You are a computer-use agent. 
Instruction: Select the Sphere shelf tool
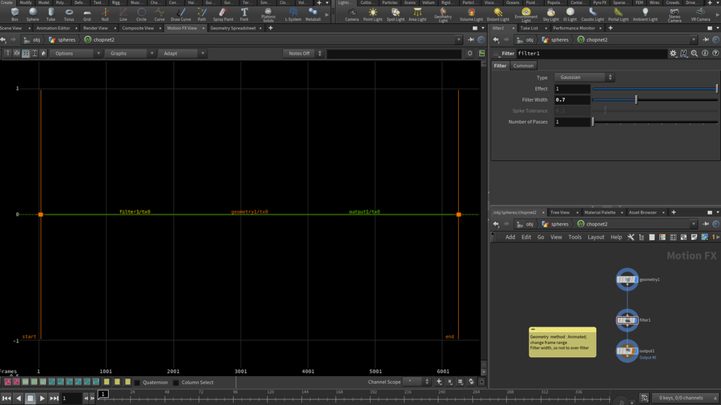(33, 14)
